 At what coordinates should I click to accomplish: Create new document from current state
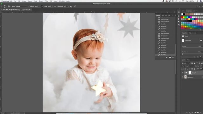click(x=167, y=57)
